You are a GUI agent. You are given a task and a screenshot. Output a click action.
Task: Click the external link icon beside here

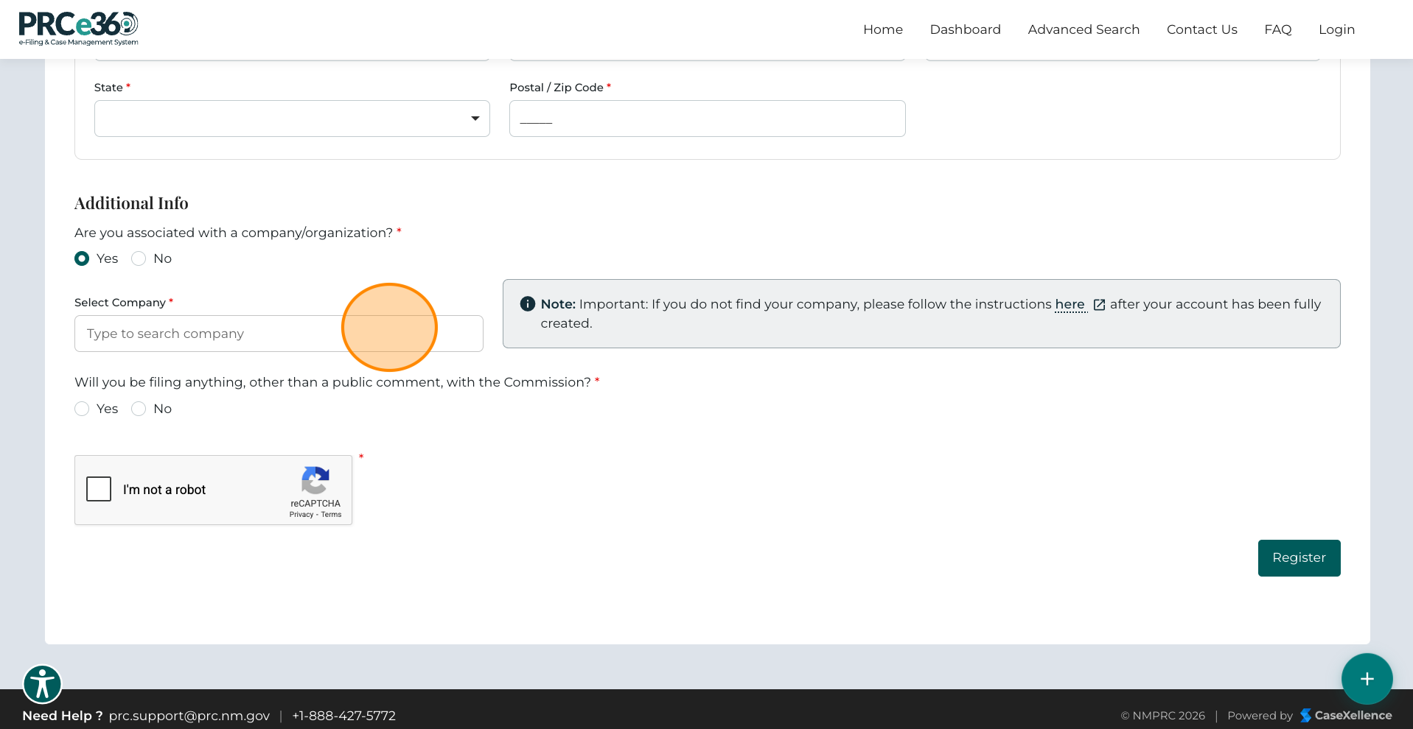(x=1099, y=305)
